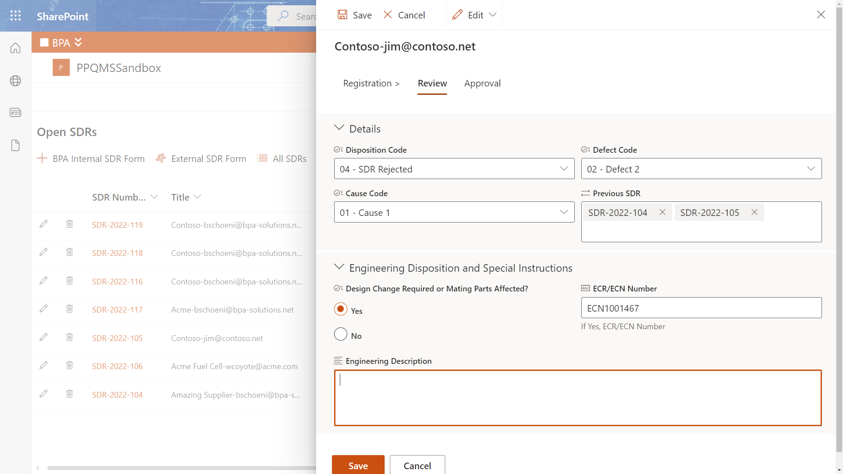Open SDR-2022-117 link
Screen dimensions: 843x474
117,309
